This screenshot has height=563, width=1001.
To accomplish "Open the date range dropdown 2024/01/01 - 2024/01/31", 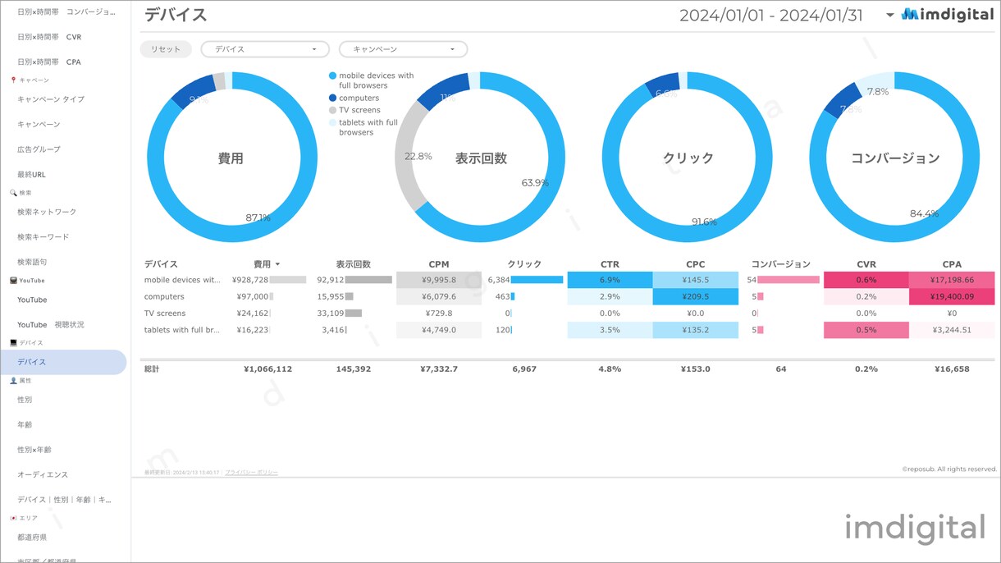I will (786, 15).
